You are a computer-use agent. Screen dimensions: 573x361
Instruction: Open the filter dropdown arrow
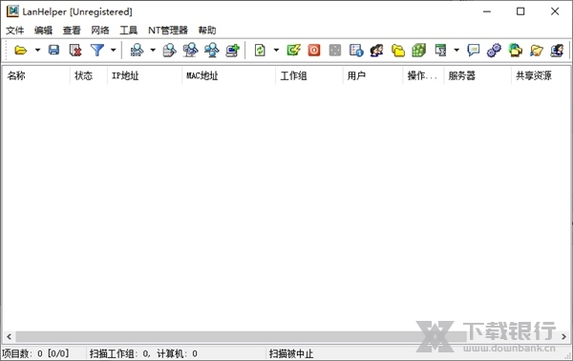pyautogui.click(x=114, y=50)
